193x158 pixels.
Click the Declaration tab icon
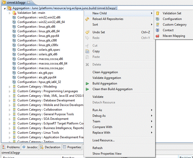pos(42,147)
